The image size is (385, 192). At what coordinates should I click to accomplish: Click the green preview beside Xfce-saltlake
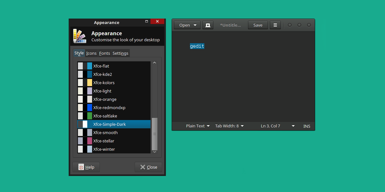(x=89, y=116)
